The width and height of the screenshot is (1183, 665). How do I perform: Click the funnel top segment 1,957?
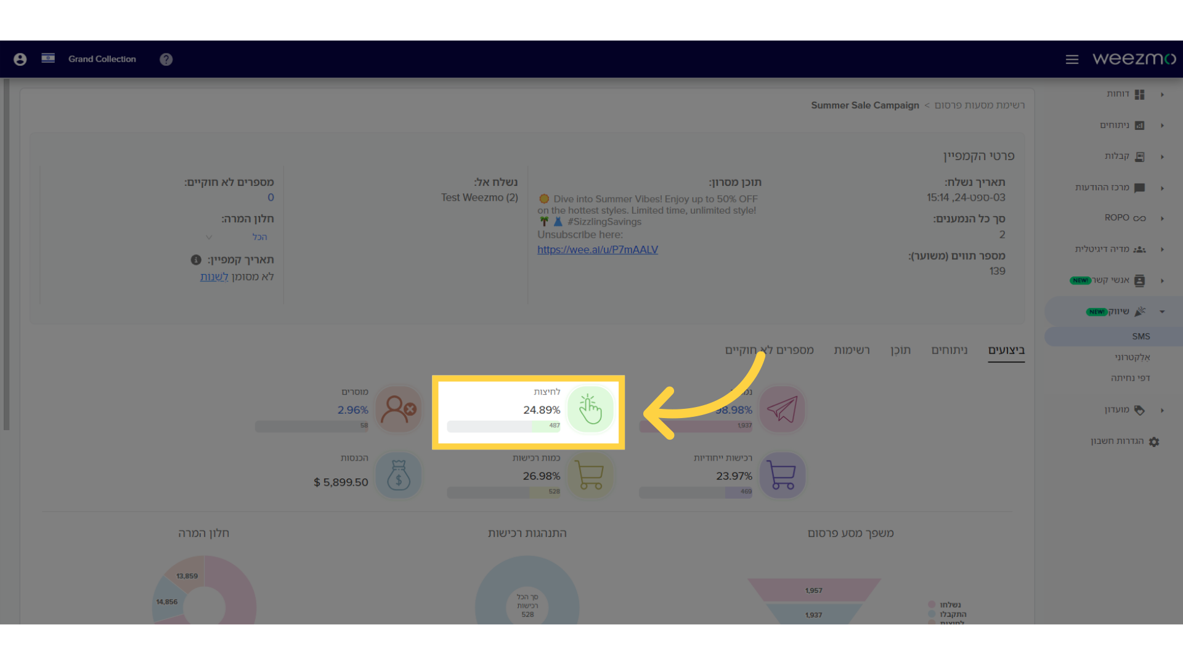[x=814, y=590]
